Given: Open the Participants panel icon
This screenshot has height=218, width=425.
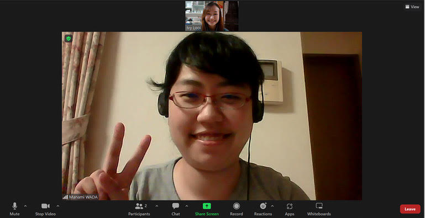Looking at the screenshot, I should [x=139, y=206].
